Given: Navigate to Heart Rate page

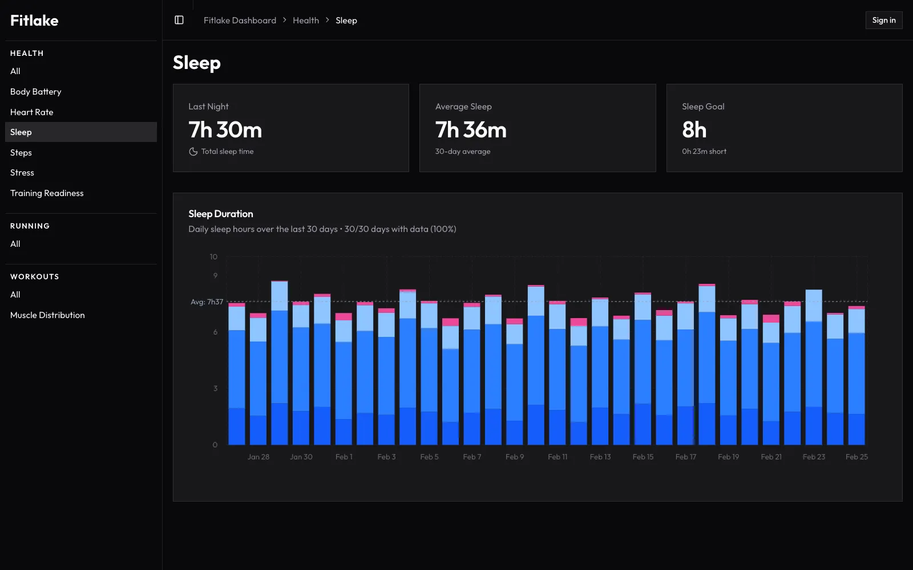Looking at the screenshot, I should (81, 112).
